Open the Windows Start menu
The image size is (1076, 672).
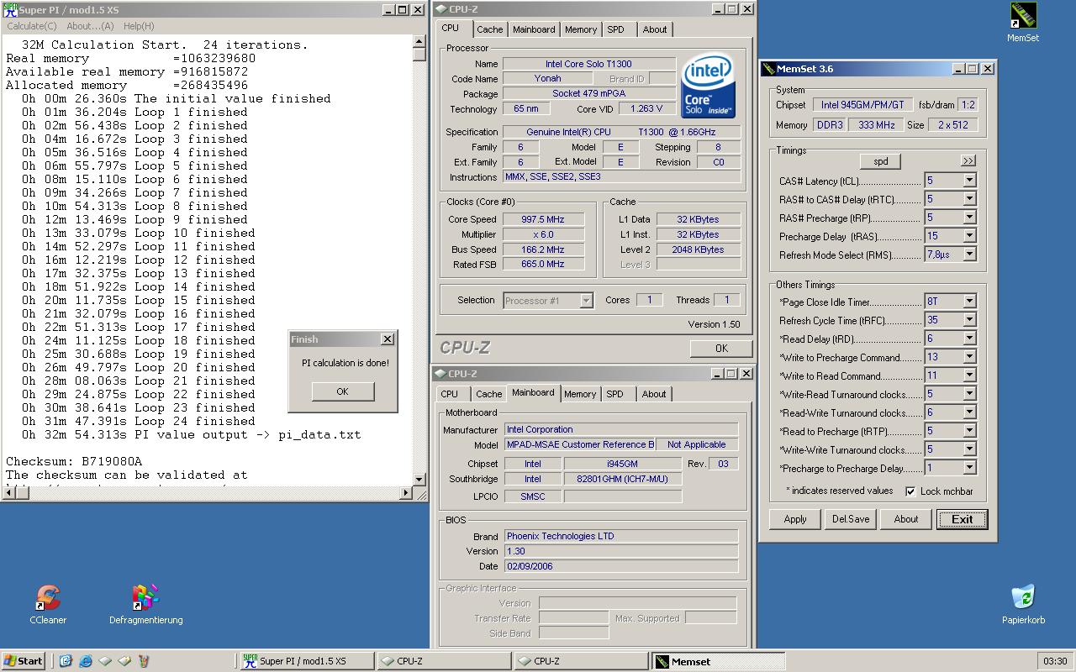point(24,661)
